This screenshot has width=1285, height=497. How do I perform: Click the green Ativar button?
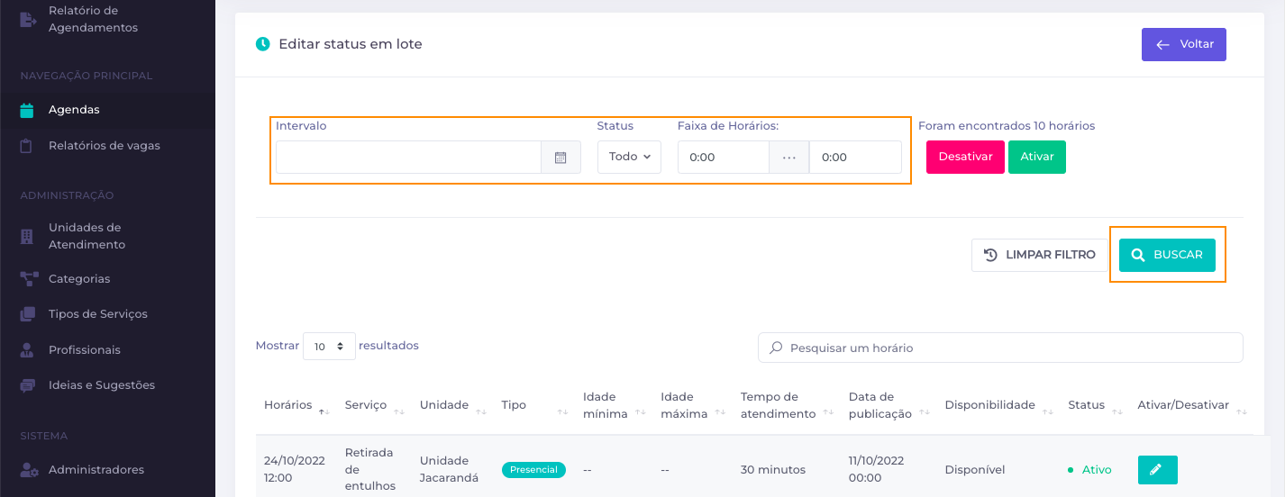(x=1037, y=157)
